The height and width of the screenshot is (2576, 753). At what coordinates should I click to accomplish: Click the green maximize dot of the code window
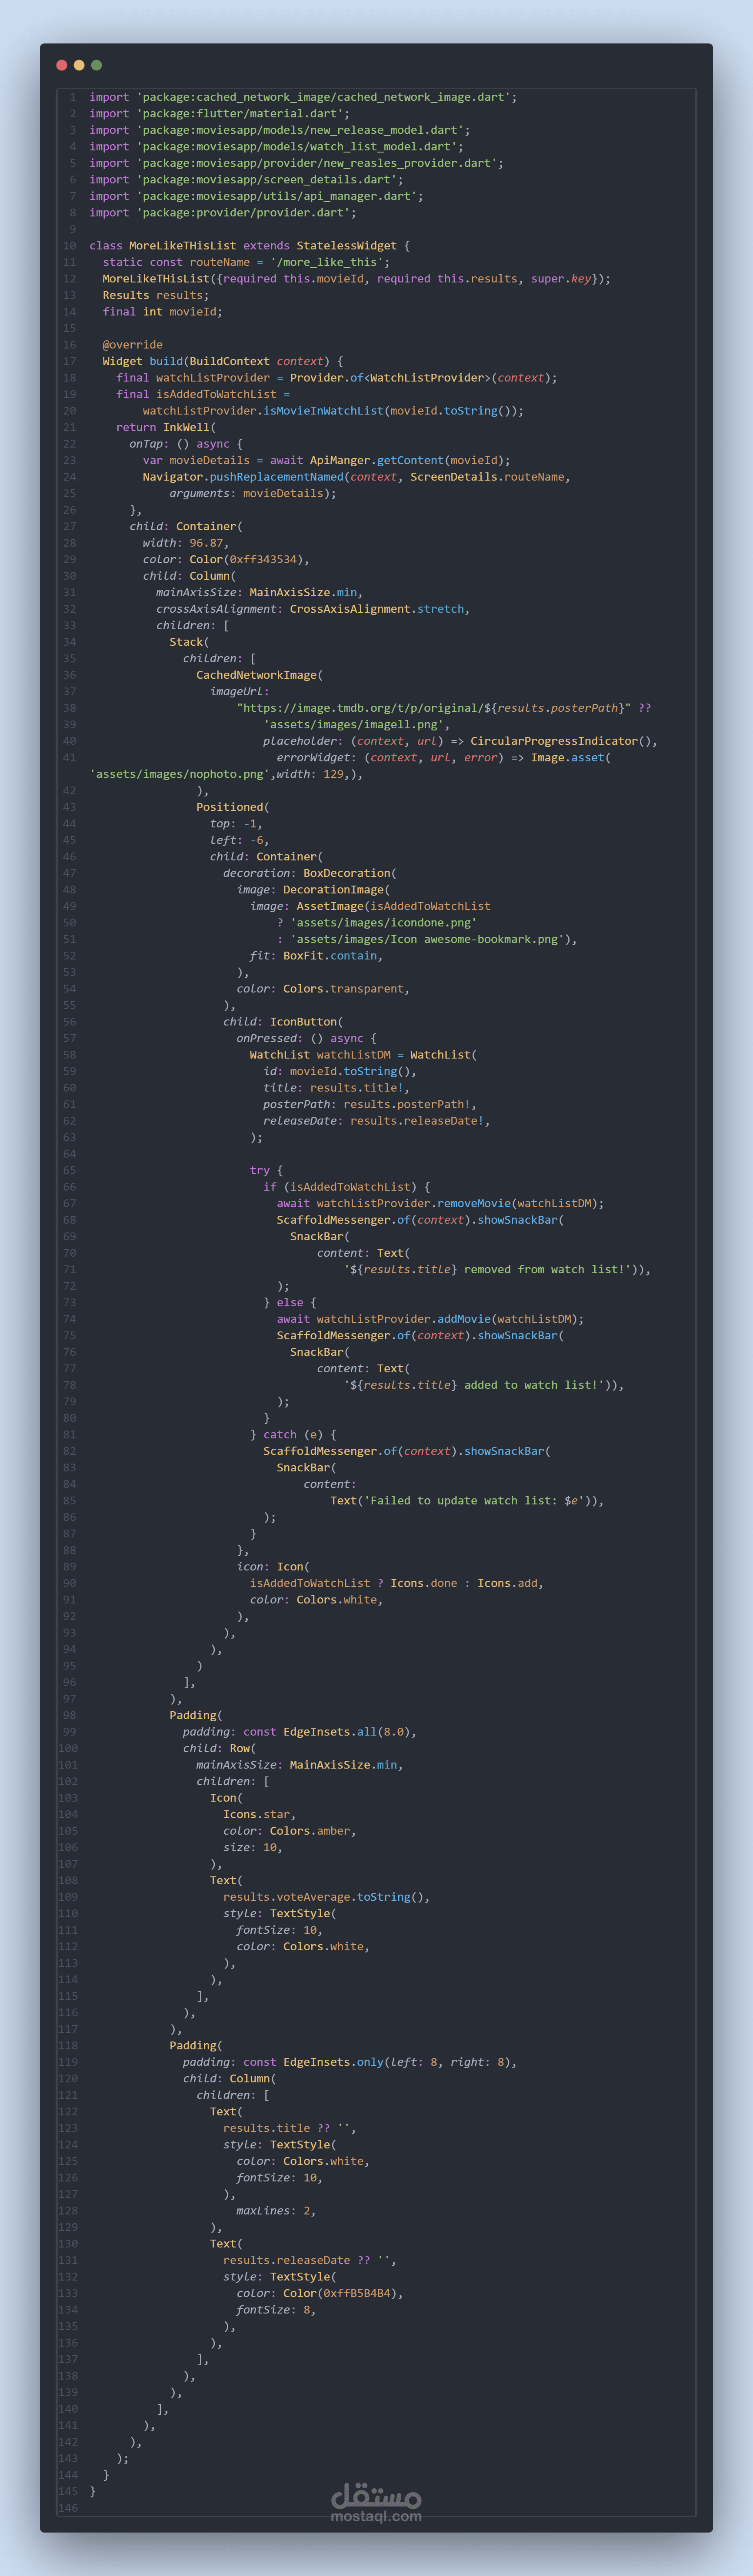[x=96, y=65]
